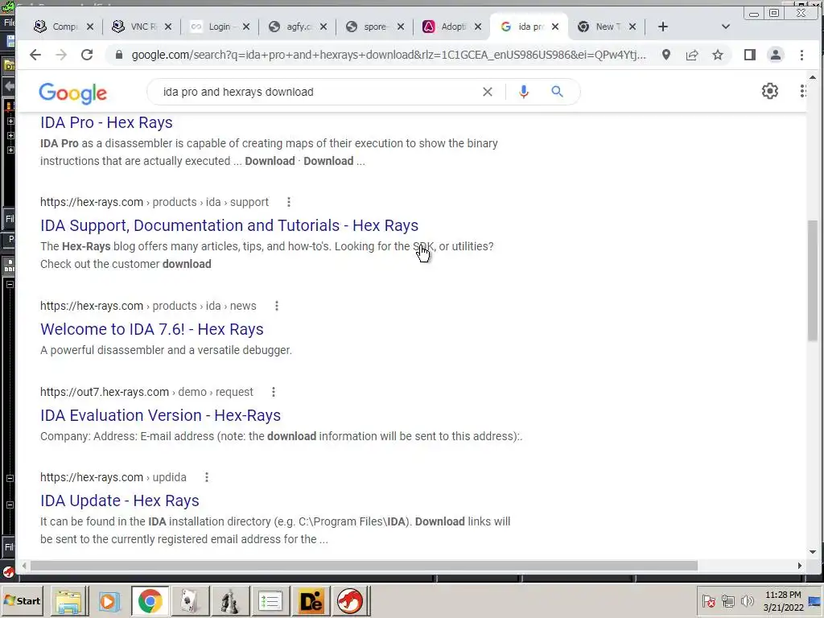Clear the search box with the X icon
The height and width of the screenshot is (618, 824).
487,92
